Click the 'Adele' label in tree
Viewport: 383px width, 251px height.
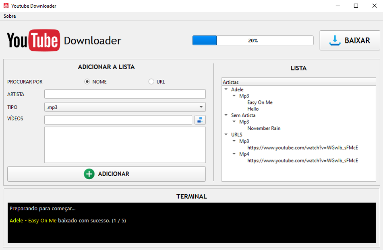tap(237, 89)
